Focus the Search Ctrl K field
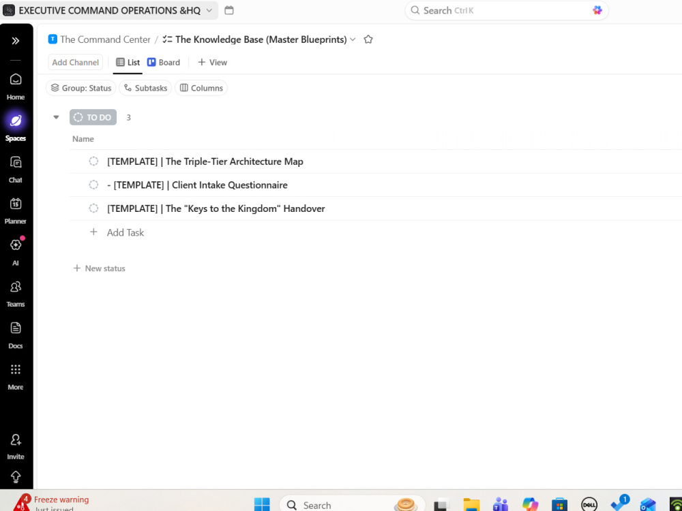The width and height of the screenshot is (682, 511). (x=506, y=10)
